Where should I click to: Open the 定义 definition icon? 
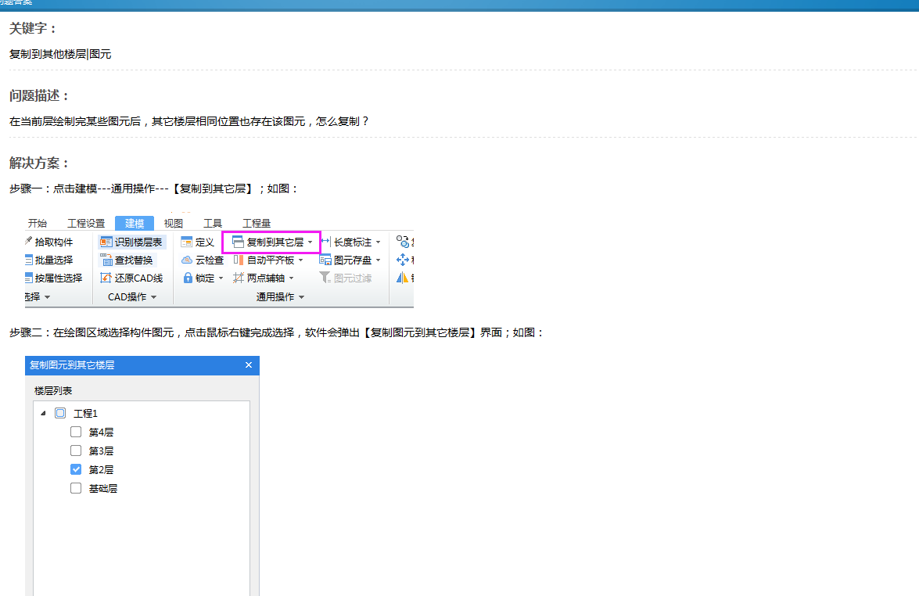tap(187, 242)
